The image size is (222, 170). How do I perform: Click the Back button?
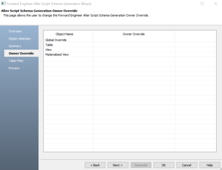pos(95,165)
